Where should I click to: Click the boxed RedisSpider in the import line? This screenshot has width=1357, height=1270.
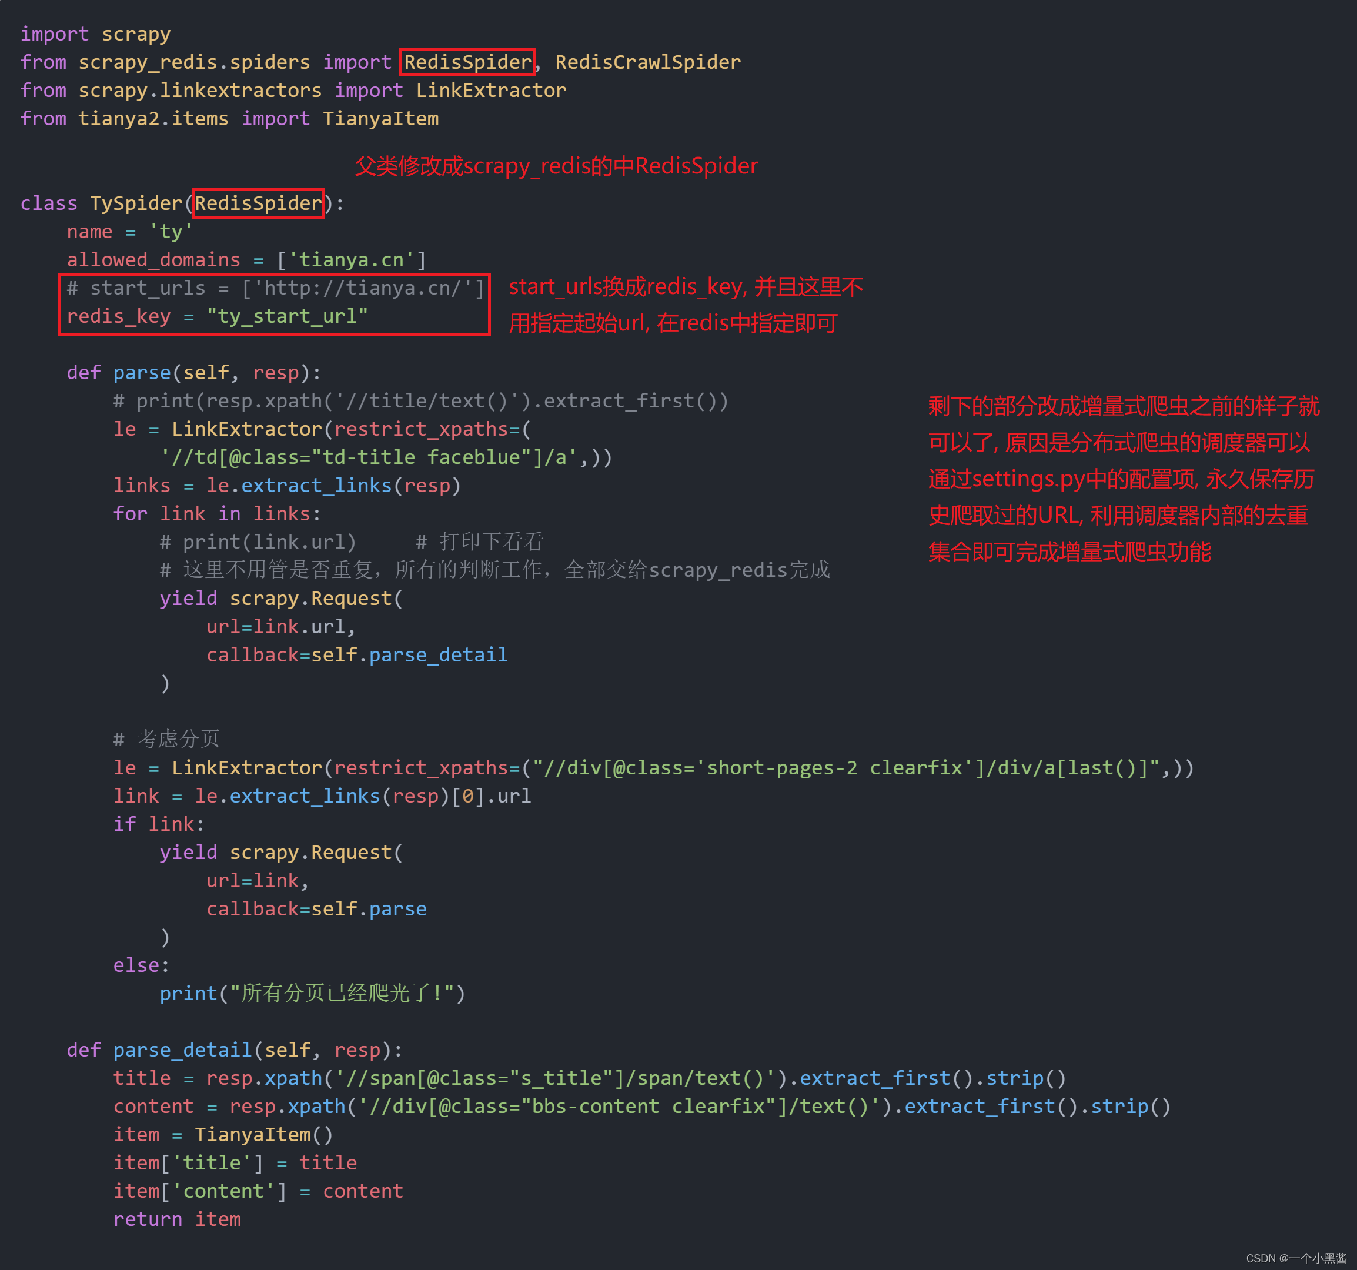tap(467, 62)
